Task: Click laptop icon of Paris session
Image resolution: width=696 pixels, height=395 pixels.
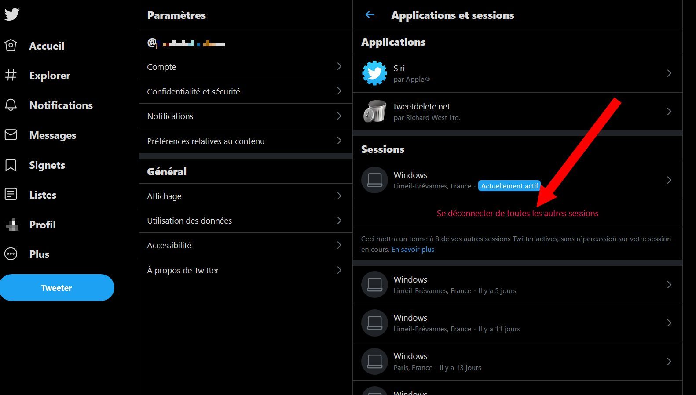Action: pyautogui.click(x=374, y=361)
